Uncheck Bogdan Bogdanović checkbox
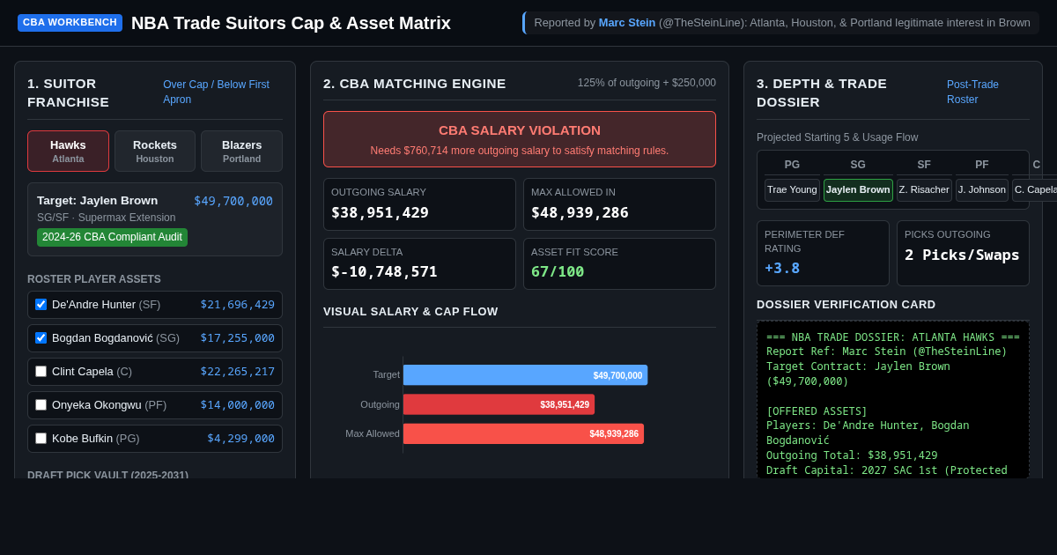This screenshot has height=555, width=1057. coord(41,338)
